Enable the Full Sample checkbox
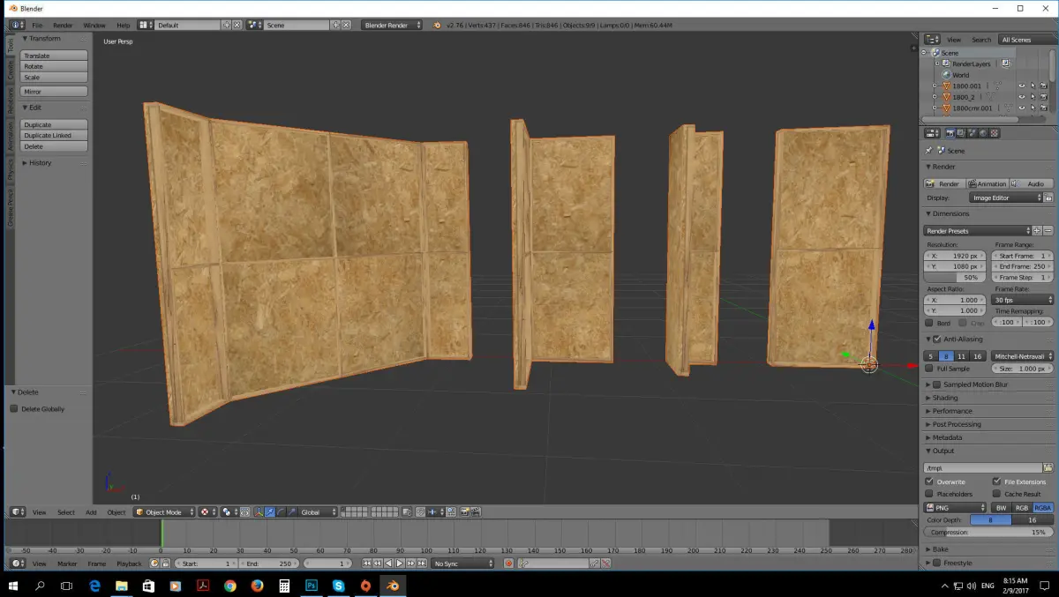The image size is (1059, 597). click(929, 369)
